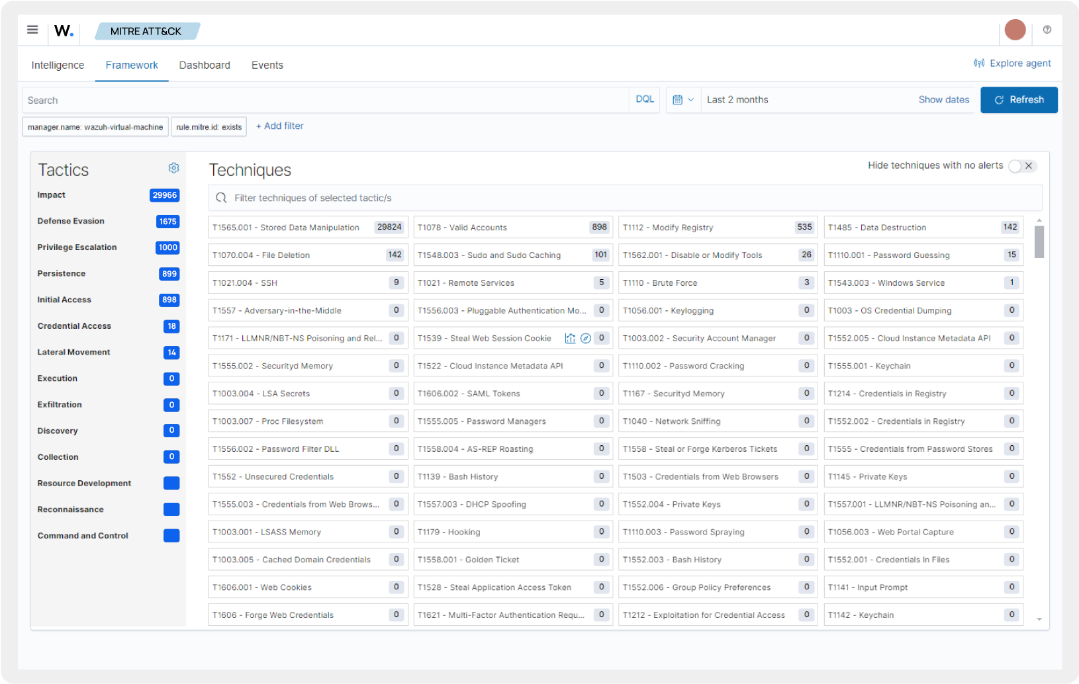This screenshot has width=1079, height=684.
Task: Open the navigation hamburger menu
Action: [x=32, y=29]
